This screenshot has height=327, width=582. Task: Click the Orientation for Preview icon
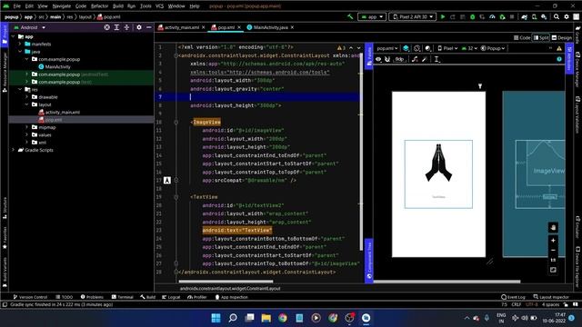[416, 48]
